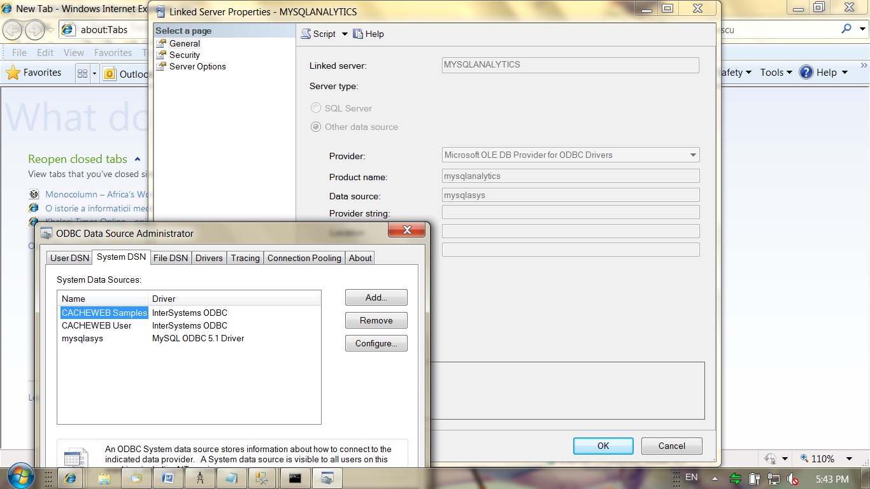Image resolution: width=870 pixels, height=489 pixels.
Task: Click the Favorites star button
Action: [34, 73]
